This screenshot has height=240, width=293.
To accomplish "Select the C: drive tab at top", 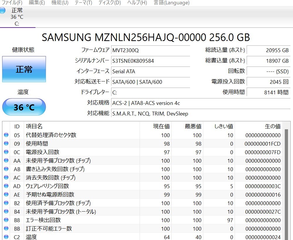I will tap(18, 17).
